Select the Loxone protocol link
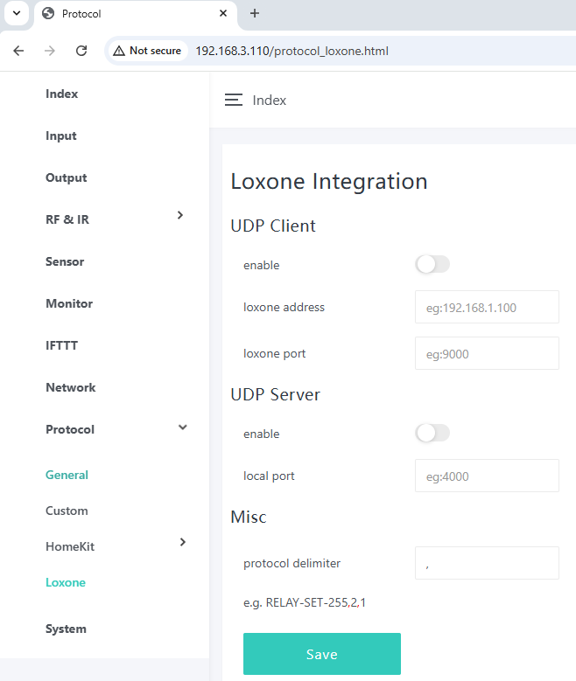This screenshot has width=576, height=681. (66, 582)
